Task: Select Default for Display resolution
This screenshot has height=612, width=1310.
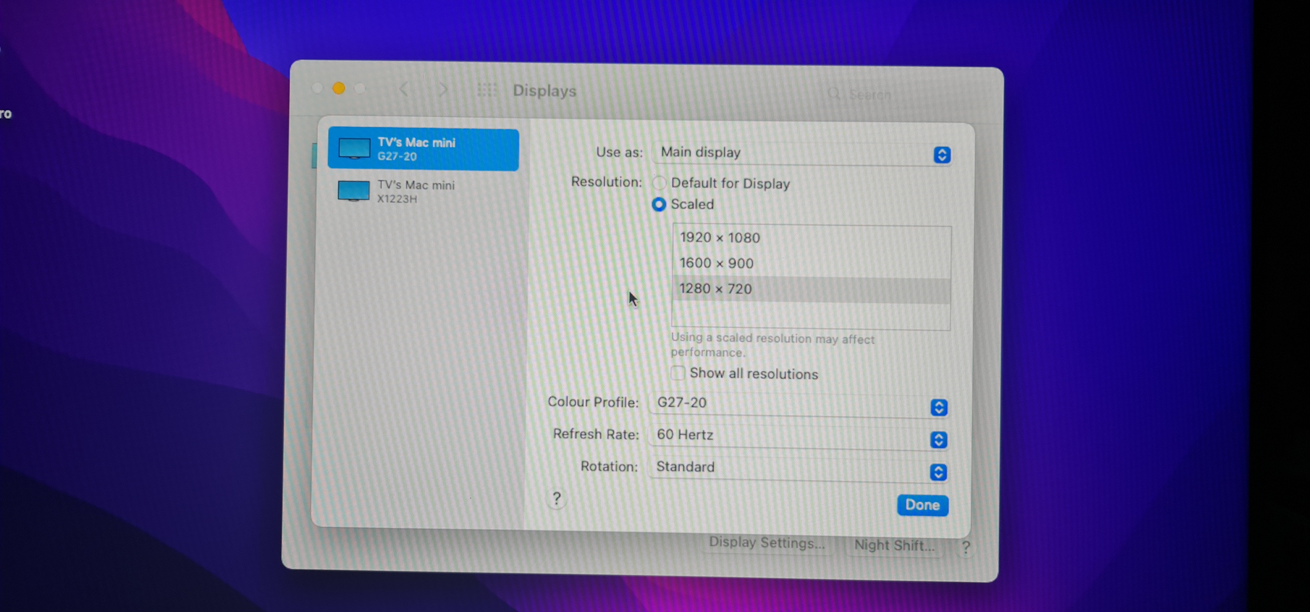Action: click(x=660, y=183)
